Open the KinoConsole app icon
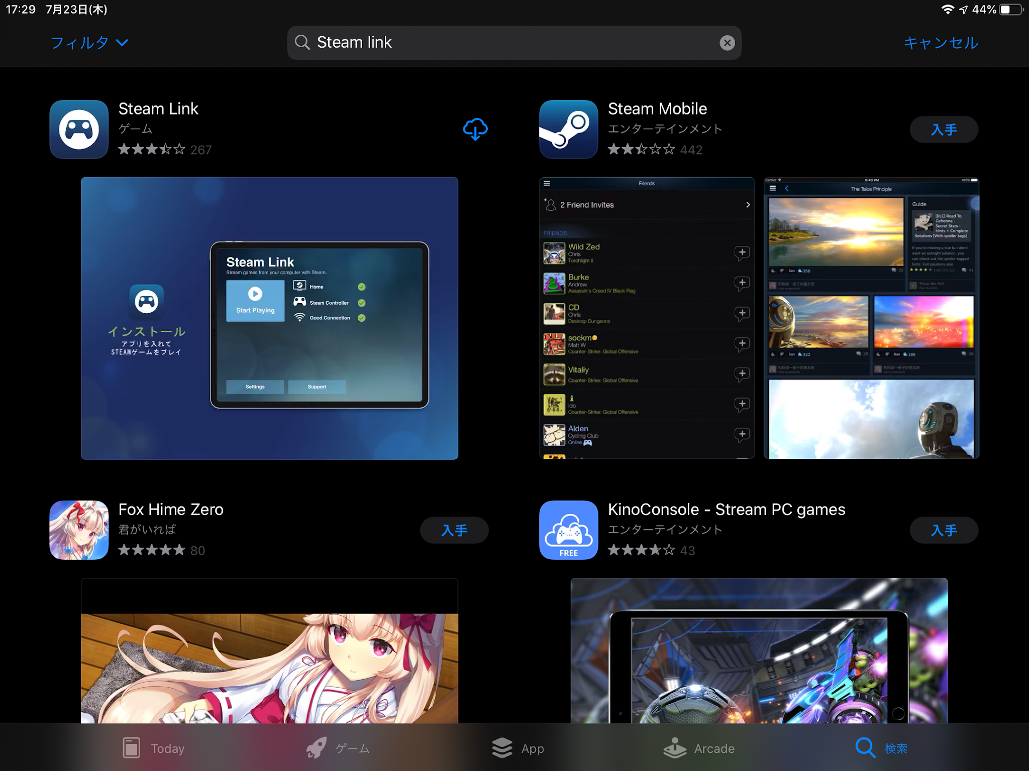The height and width of the screenshot is (771, 1029). [568, 530]
